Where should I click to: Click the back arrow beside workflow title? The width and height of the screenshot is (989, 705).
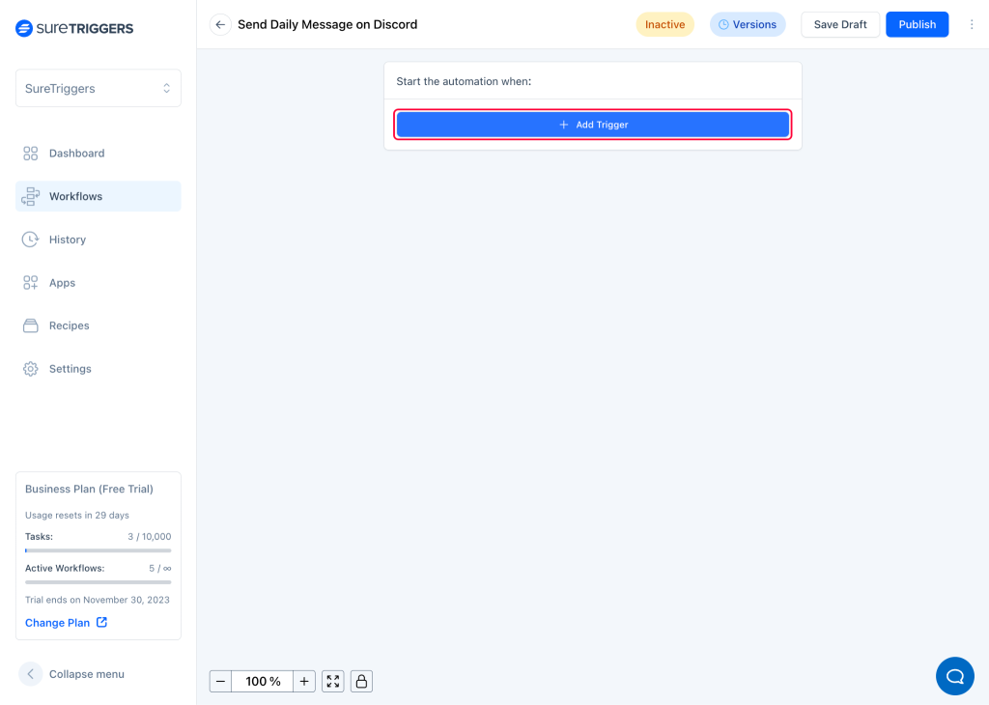point(220,25)
